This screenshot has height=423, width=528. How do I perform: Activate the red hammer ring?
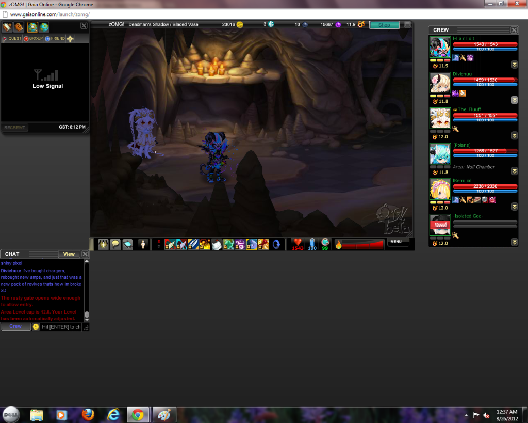click(x=263, y=244)
